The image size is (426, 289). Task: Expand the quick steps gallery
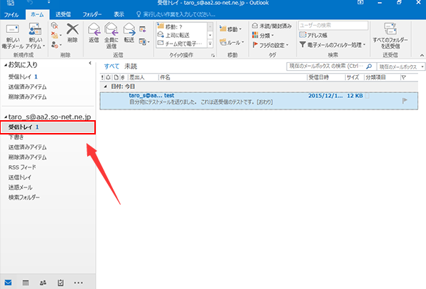coord(210,44)
